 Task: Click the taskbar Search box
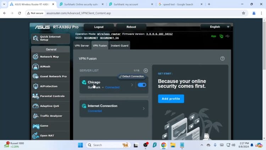click(x=109, y=145)
